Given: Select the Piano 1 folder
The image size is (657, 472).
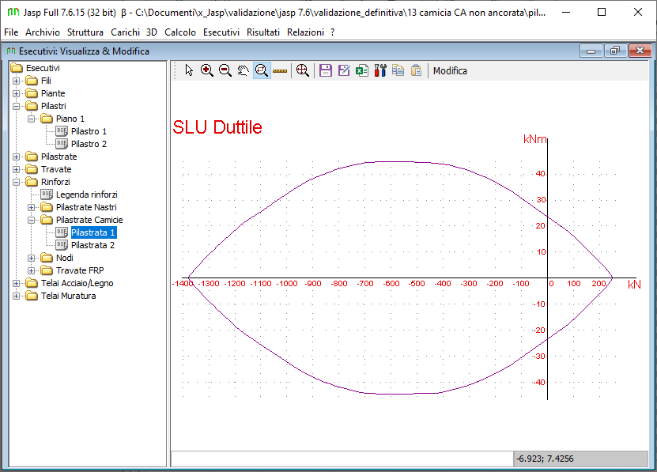Looking at the screenshot, I should pos(70,119).
